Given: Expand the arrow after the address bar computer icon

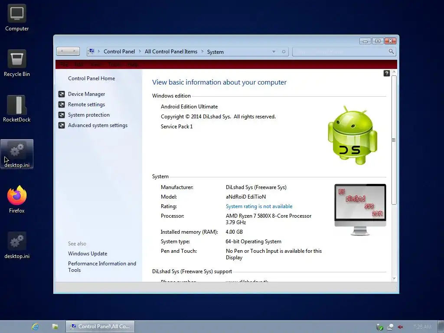Looking at the screenshot, I should click(99, 51).
